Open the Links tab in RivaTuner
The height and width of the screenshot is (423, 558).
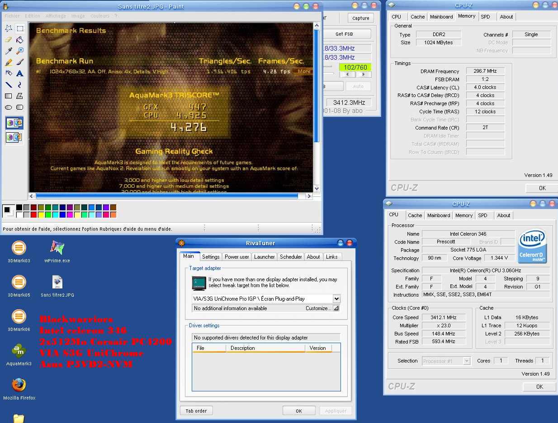(x=332, y=257)
